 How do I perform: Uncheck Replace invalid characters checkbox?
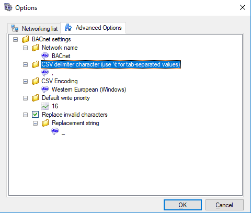(35, 115)
